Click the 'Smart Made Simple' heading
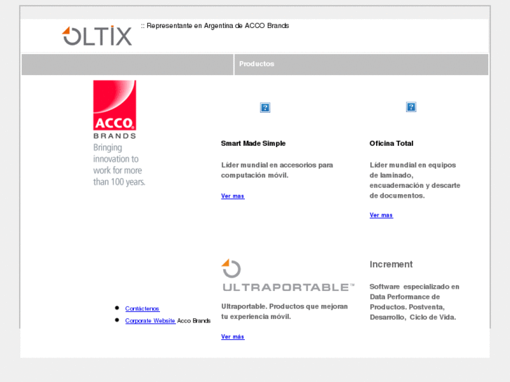 tap(253, 144)
